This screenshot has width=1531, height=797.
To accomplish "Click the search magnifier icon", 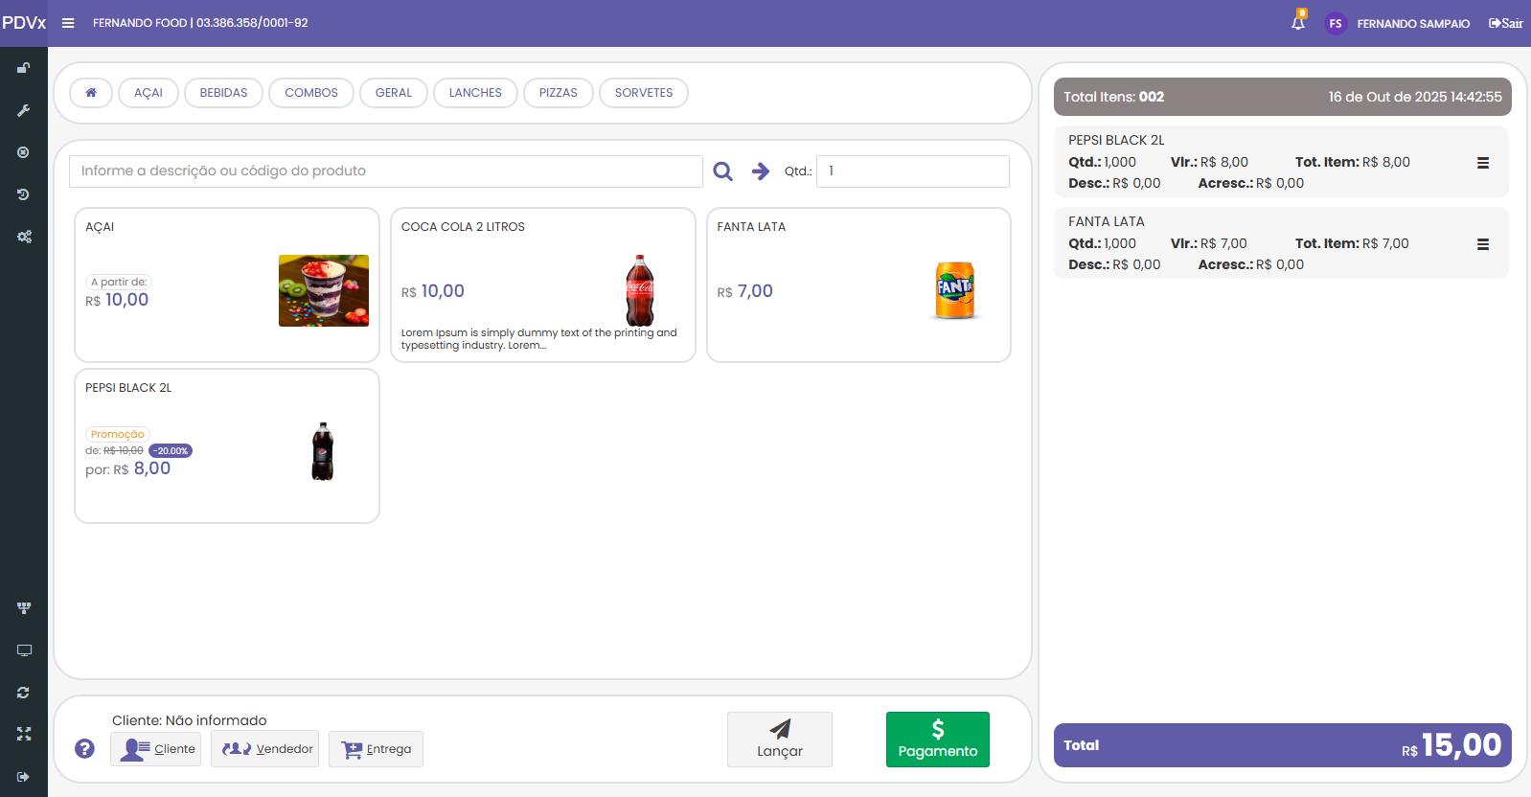I will pos(722,171).
